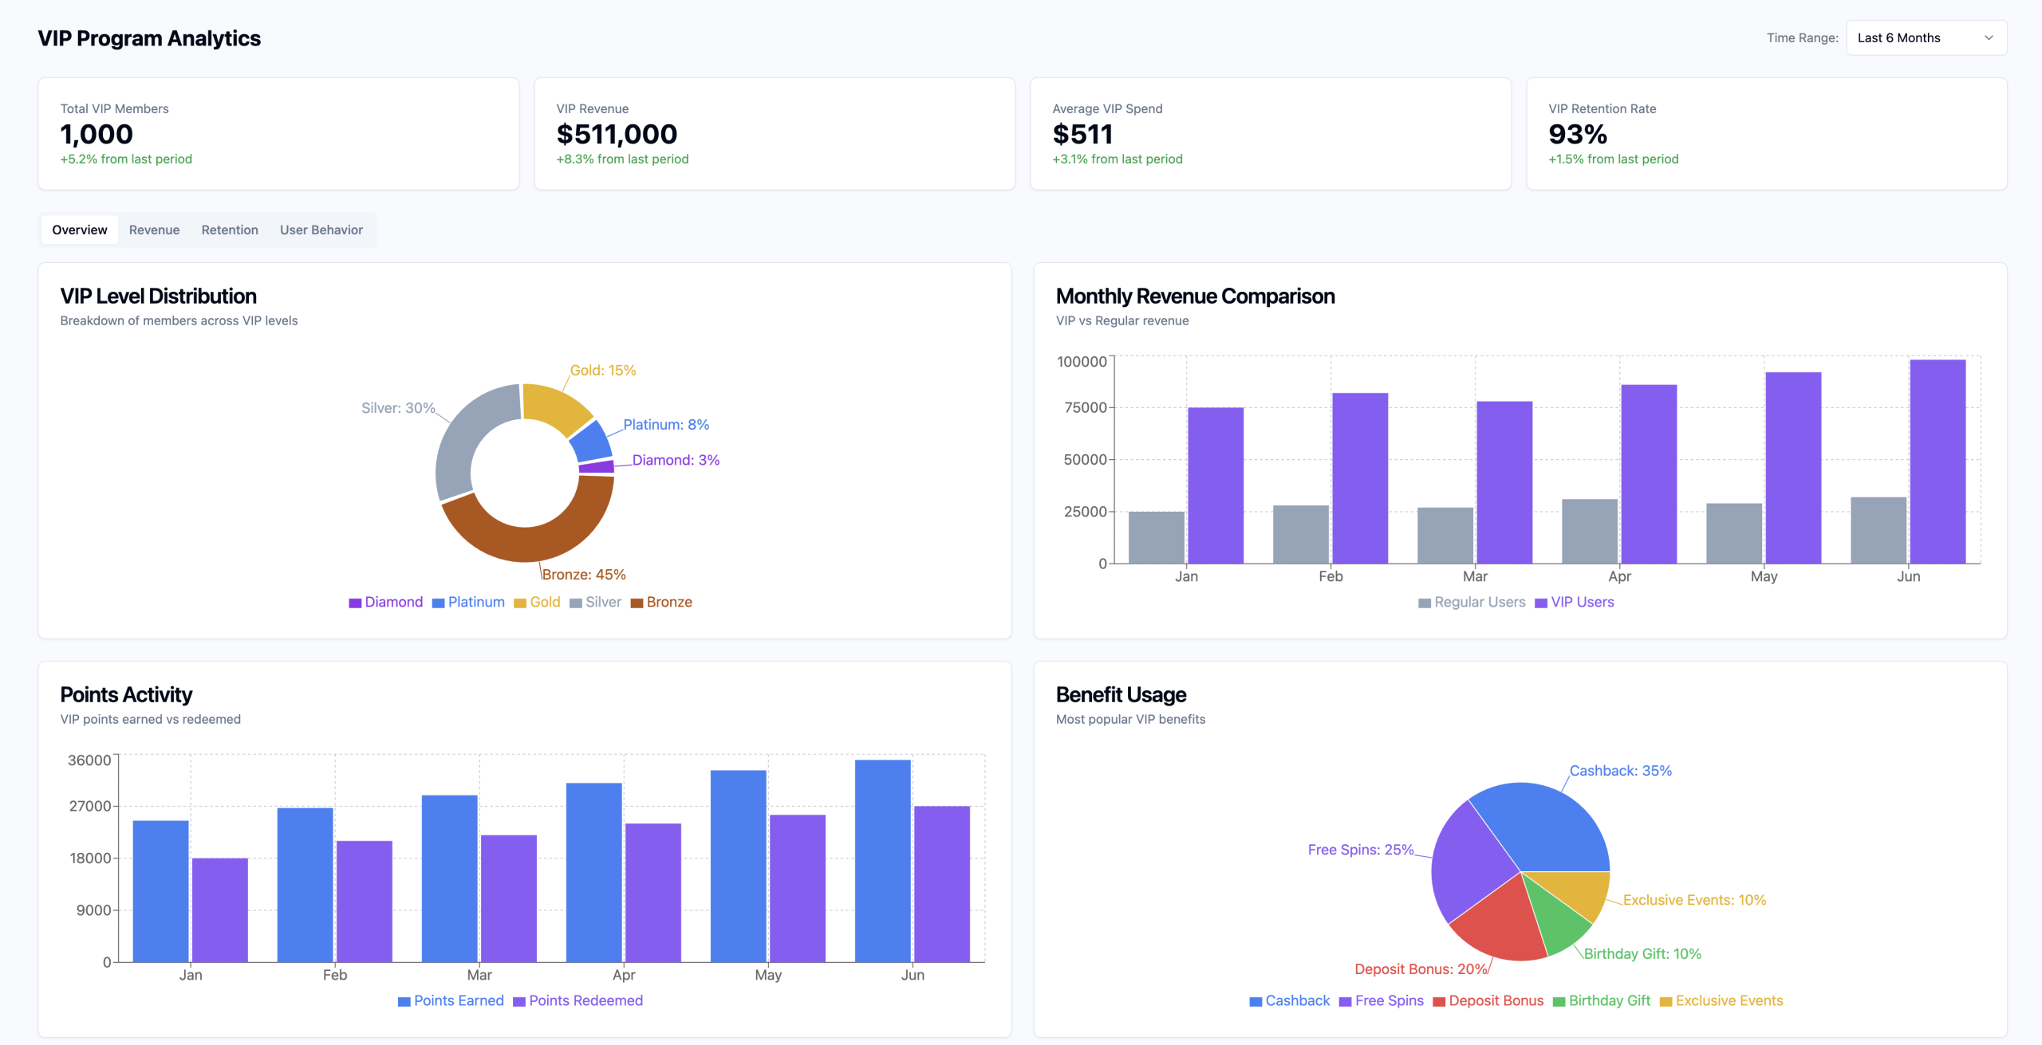Click the chevron arrow in Time Range selector
The height and width of the screenshot is (1045, 2042).
(x=1989, y=37)
